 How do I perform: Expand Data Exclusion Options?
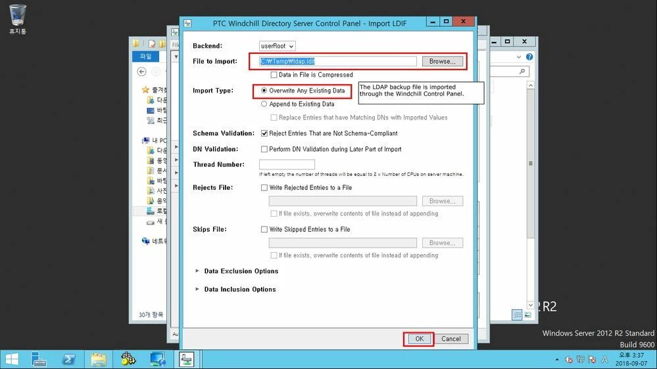click(197, 271)
